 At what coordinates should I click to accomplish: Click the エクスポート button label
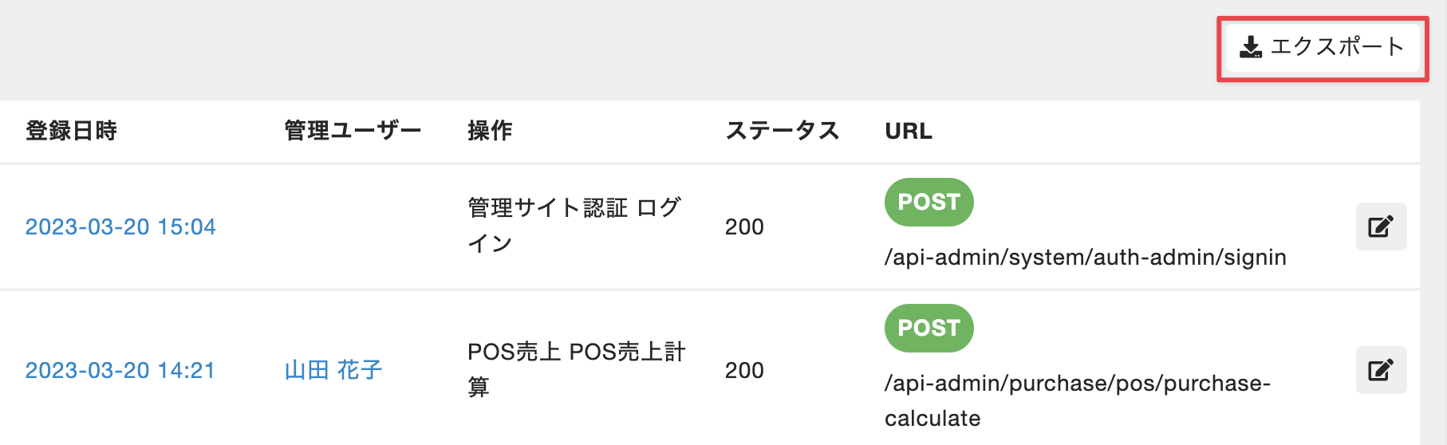click(1337, 46)
